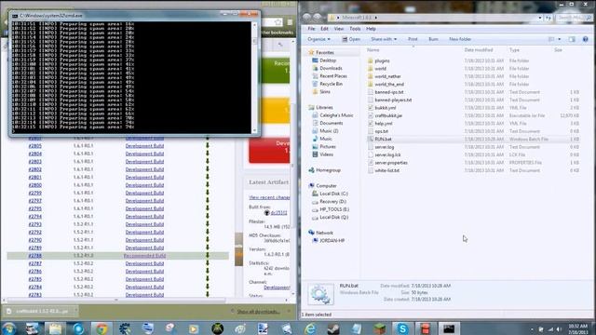This screenshot has height=335, width=596.
Task: Click the cmd window scrollbar down arrow
Action: coord(254,130)
